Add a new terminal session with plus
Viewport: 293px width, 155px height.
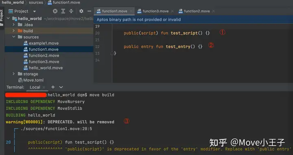53,87
